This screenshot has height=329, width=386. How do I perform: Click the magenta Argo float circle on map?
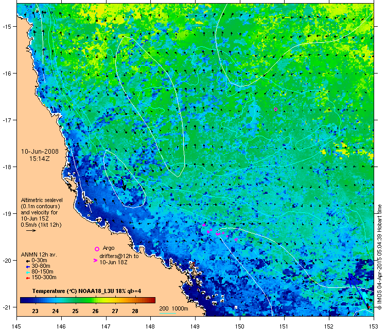(275, 109)
